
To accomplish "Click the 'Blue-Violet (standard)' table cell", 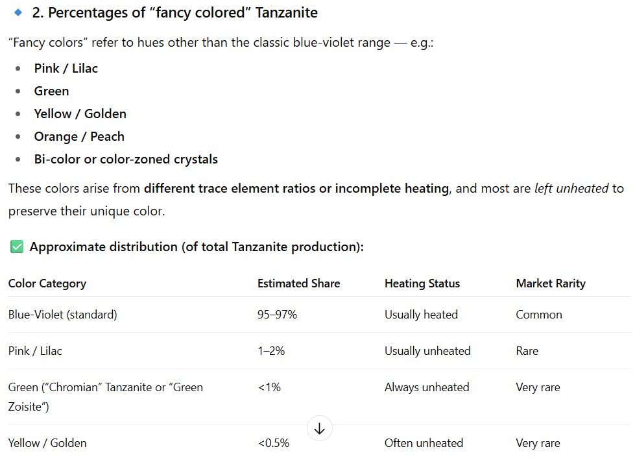I will [63, 315].
